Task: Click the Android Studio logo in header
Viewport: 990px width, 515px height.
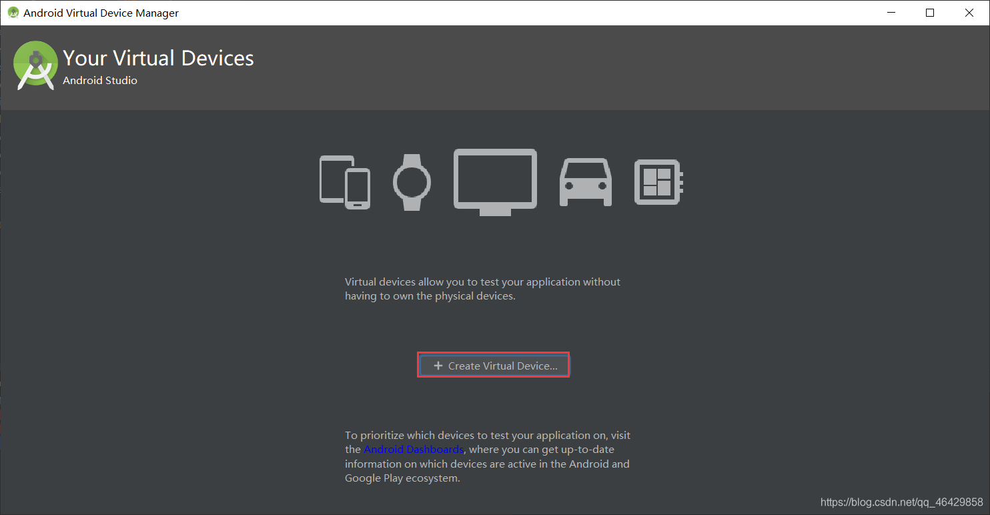Action: click(35, 65)
